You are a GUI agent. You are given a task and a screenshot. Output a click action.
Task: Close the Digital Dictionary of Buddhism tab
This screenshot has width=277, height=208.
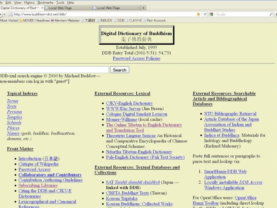click(42, 8)
